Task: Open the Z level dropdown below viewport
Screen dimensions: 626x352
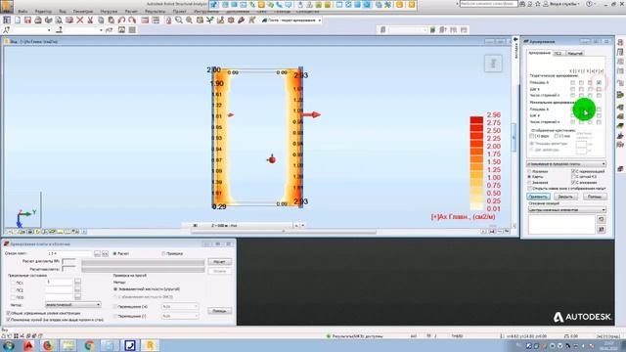Action: (303, 226)
